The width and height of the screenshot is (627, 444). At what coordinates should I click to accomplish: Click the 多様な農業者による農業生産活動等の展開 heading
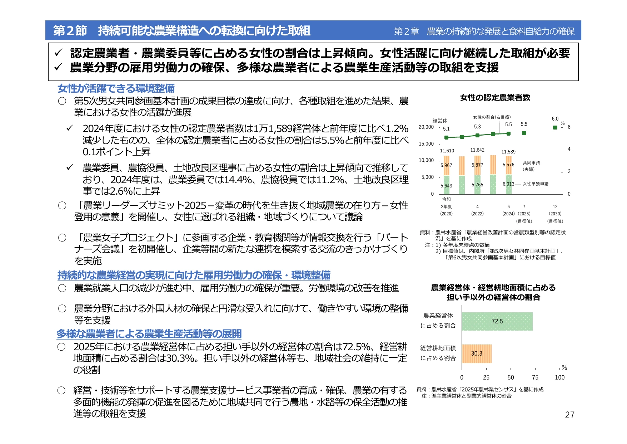tap(149, 334)
